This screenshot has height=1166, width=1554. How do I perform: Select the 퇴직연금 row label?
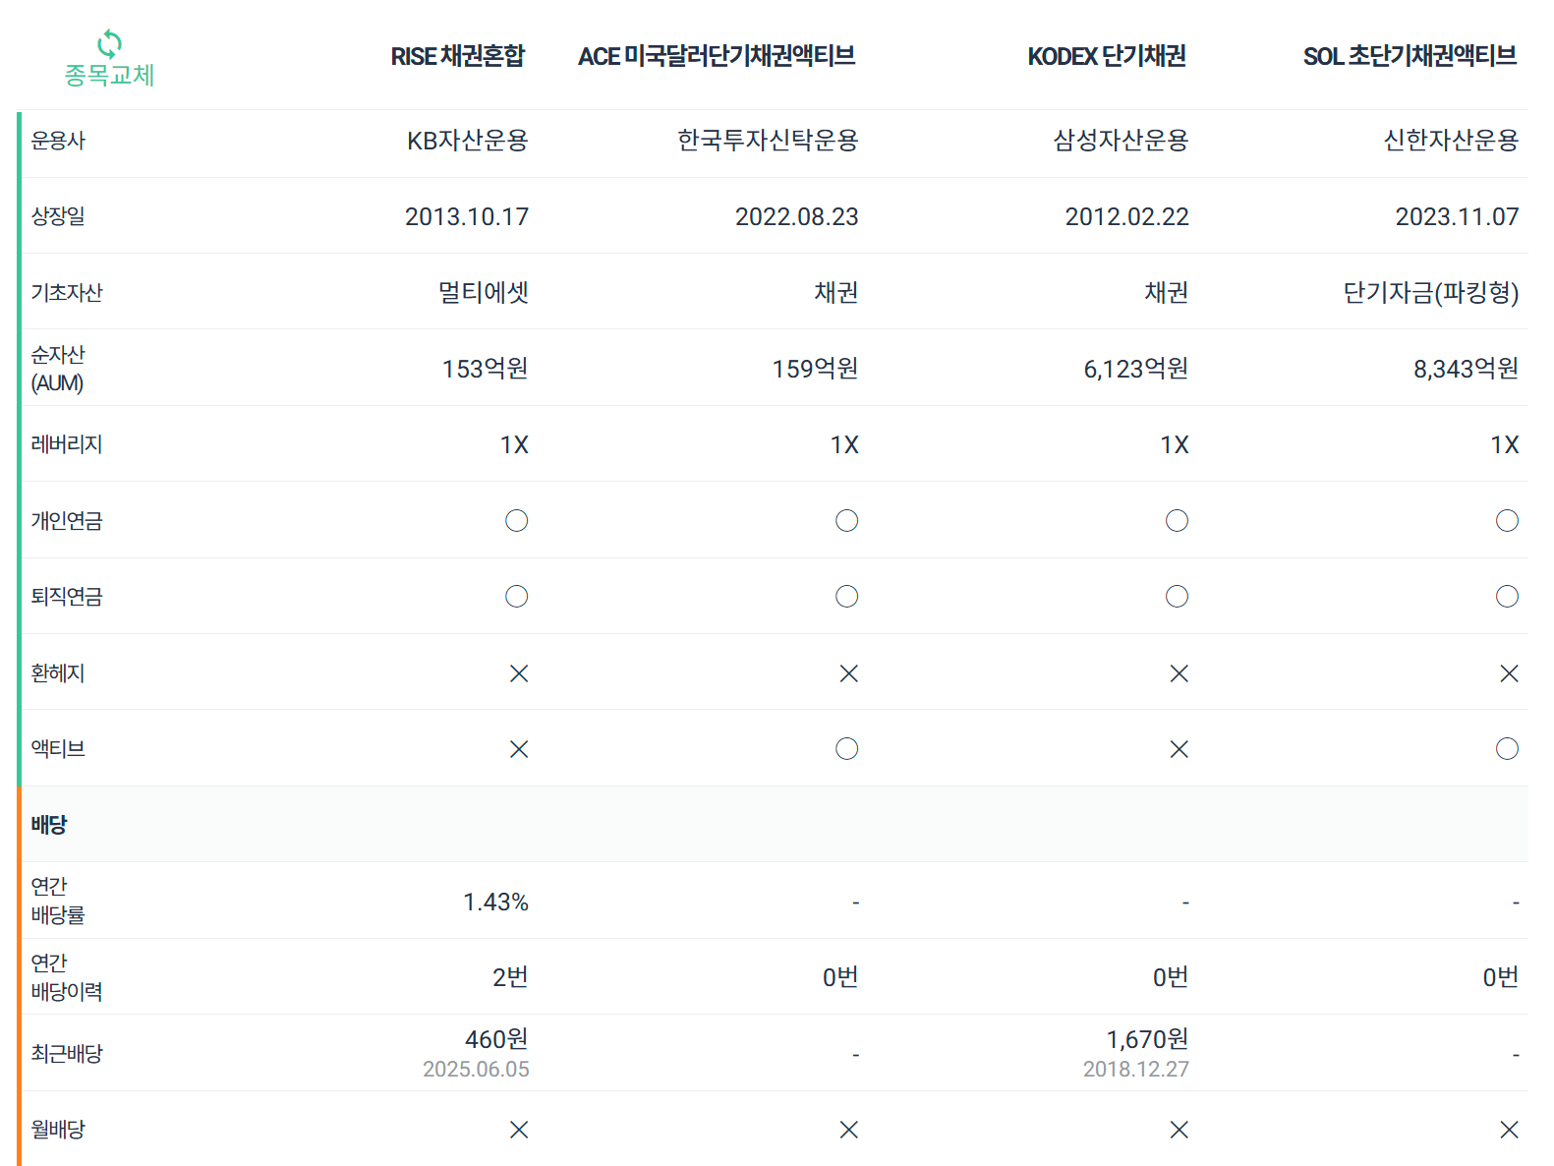coord(67,597)
